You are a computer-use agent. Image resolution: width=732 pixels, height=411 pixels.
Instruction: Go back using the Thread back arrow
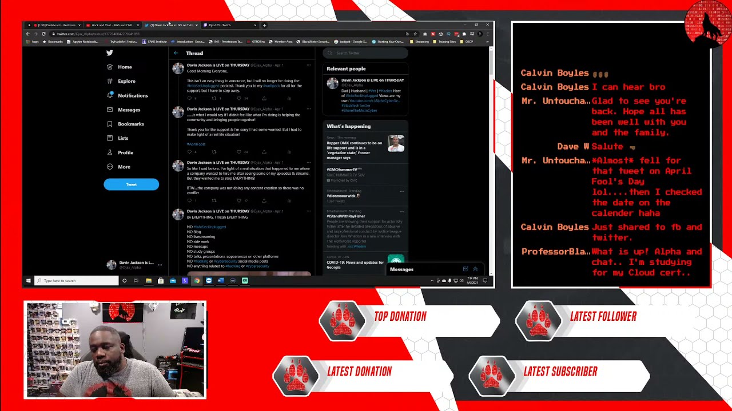coord(176,53)
